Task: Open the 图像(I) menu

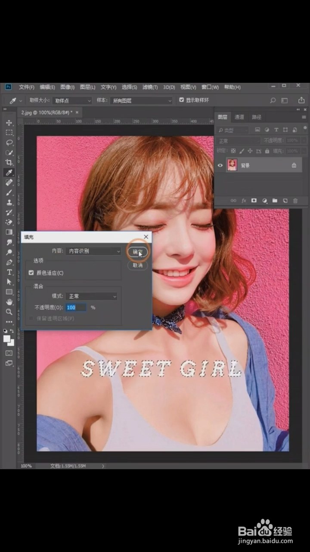Action: coord(68,87)
